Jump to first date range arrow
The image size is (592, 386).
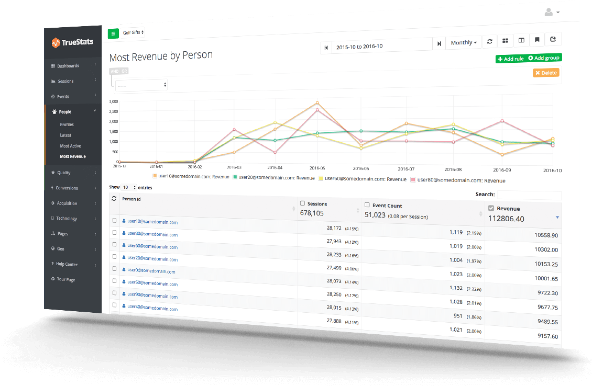click(326, 47)
